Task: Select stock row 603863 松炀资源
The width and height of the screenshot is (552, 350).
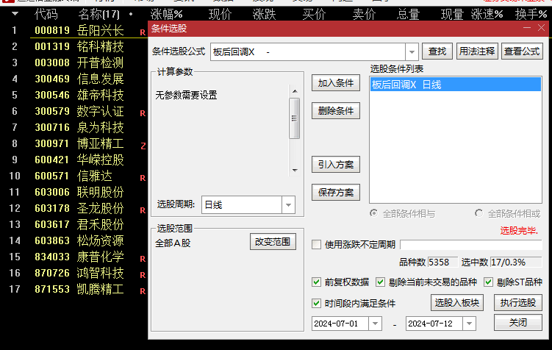Action: [x=78, y=241]
